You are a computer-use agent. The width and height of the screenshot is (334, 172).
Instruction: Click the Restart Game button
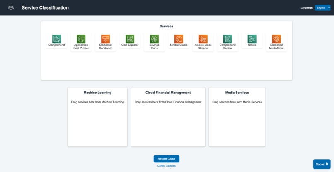167,159
